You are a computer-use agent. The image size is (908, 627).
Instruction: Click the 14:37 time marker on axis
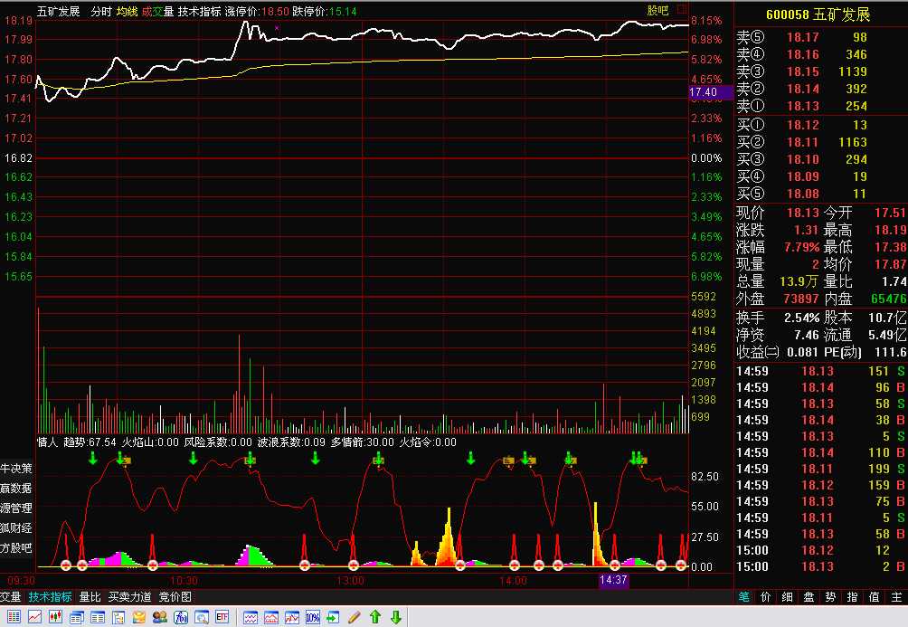(613, 580)
